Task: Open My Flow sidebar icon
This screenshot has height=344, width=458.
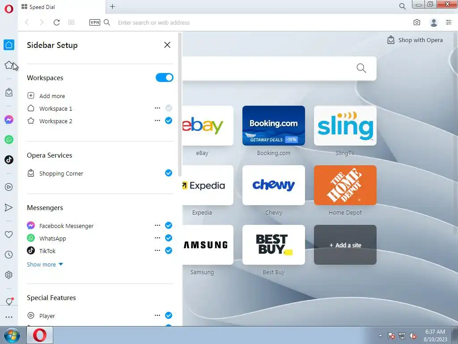Action: pyautogui.click(x=9, y=207)
